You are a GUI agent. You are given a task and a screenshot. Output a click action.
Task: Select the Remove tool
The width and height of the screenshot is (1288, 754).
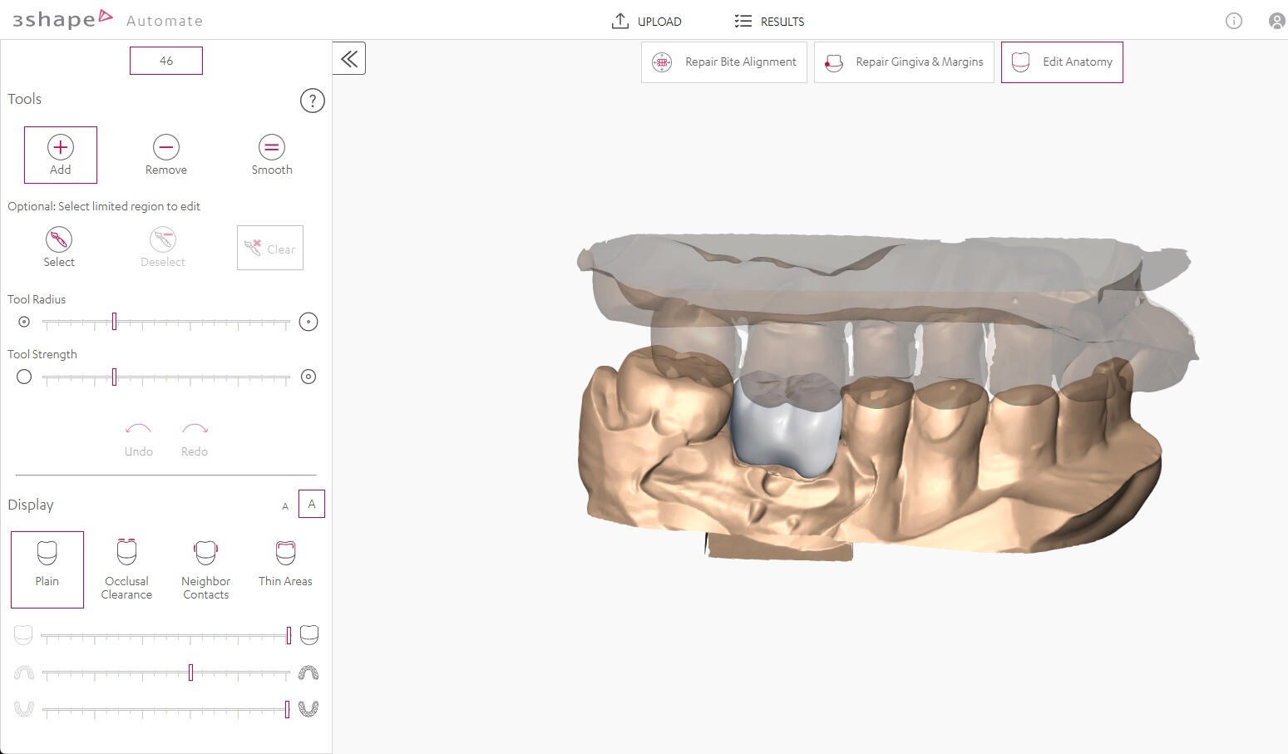tap(165, 155)
